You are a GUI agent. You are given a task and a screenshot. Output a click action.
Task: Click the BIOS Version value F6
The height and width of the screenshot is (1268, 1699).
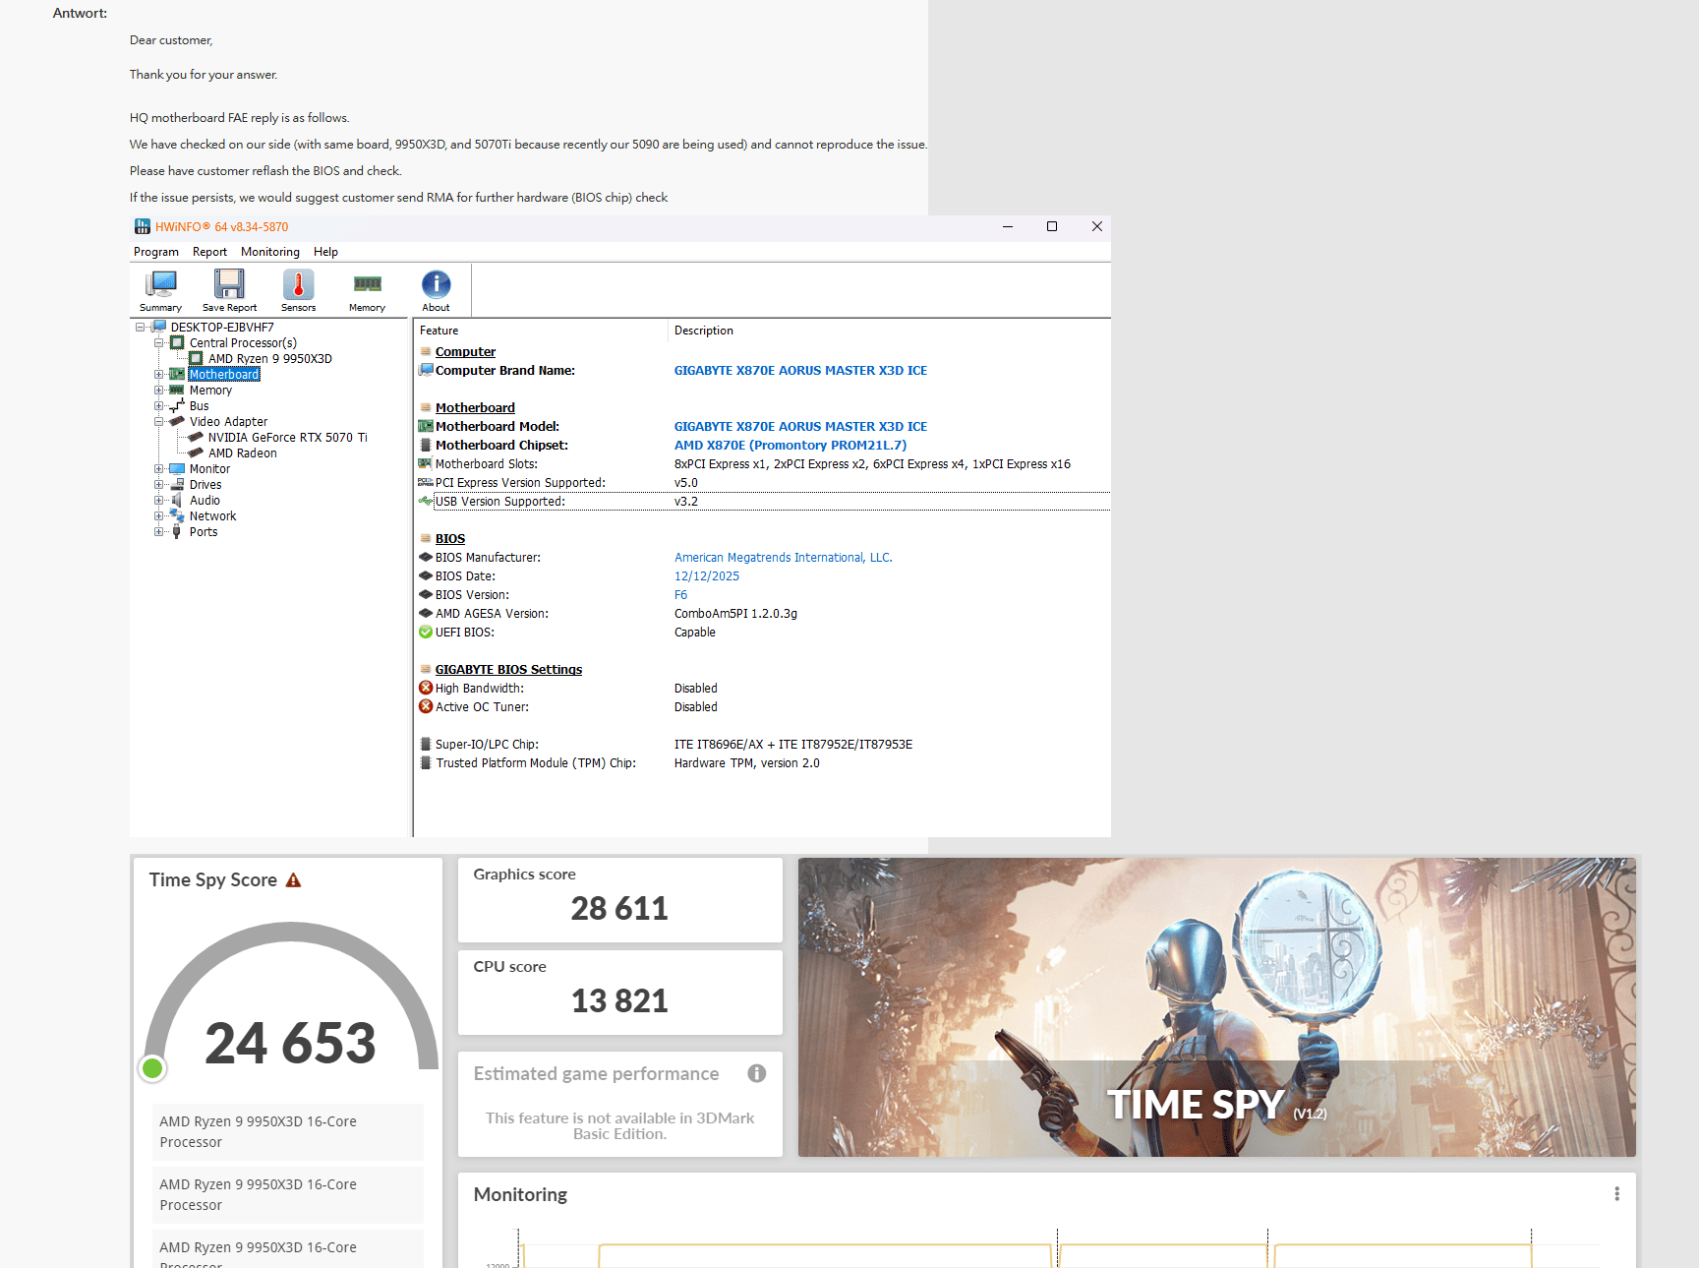tap(681, 595)
